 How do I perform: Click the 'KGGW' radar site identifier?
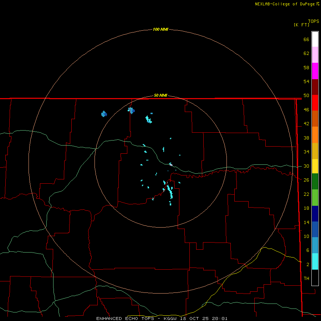click(170, 319)
